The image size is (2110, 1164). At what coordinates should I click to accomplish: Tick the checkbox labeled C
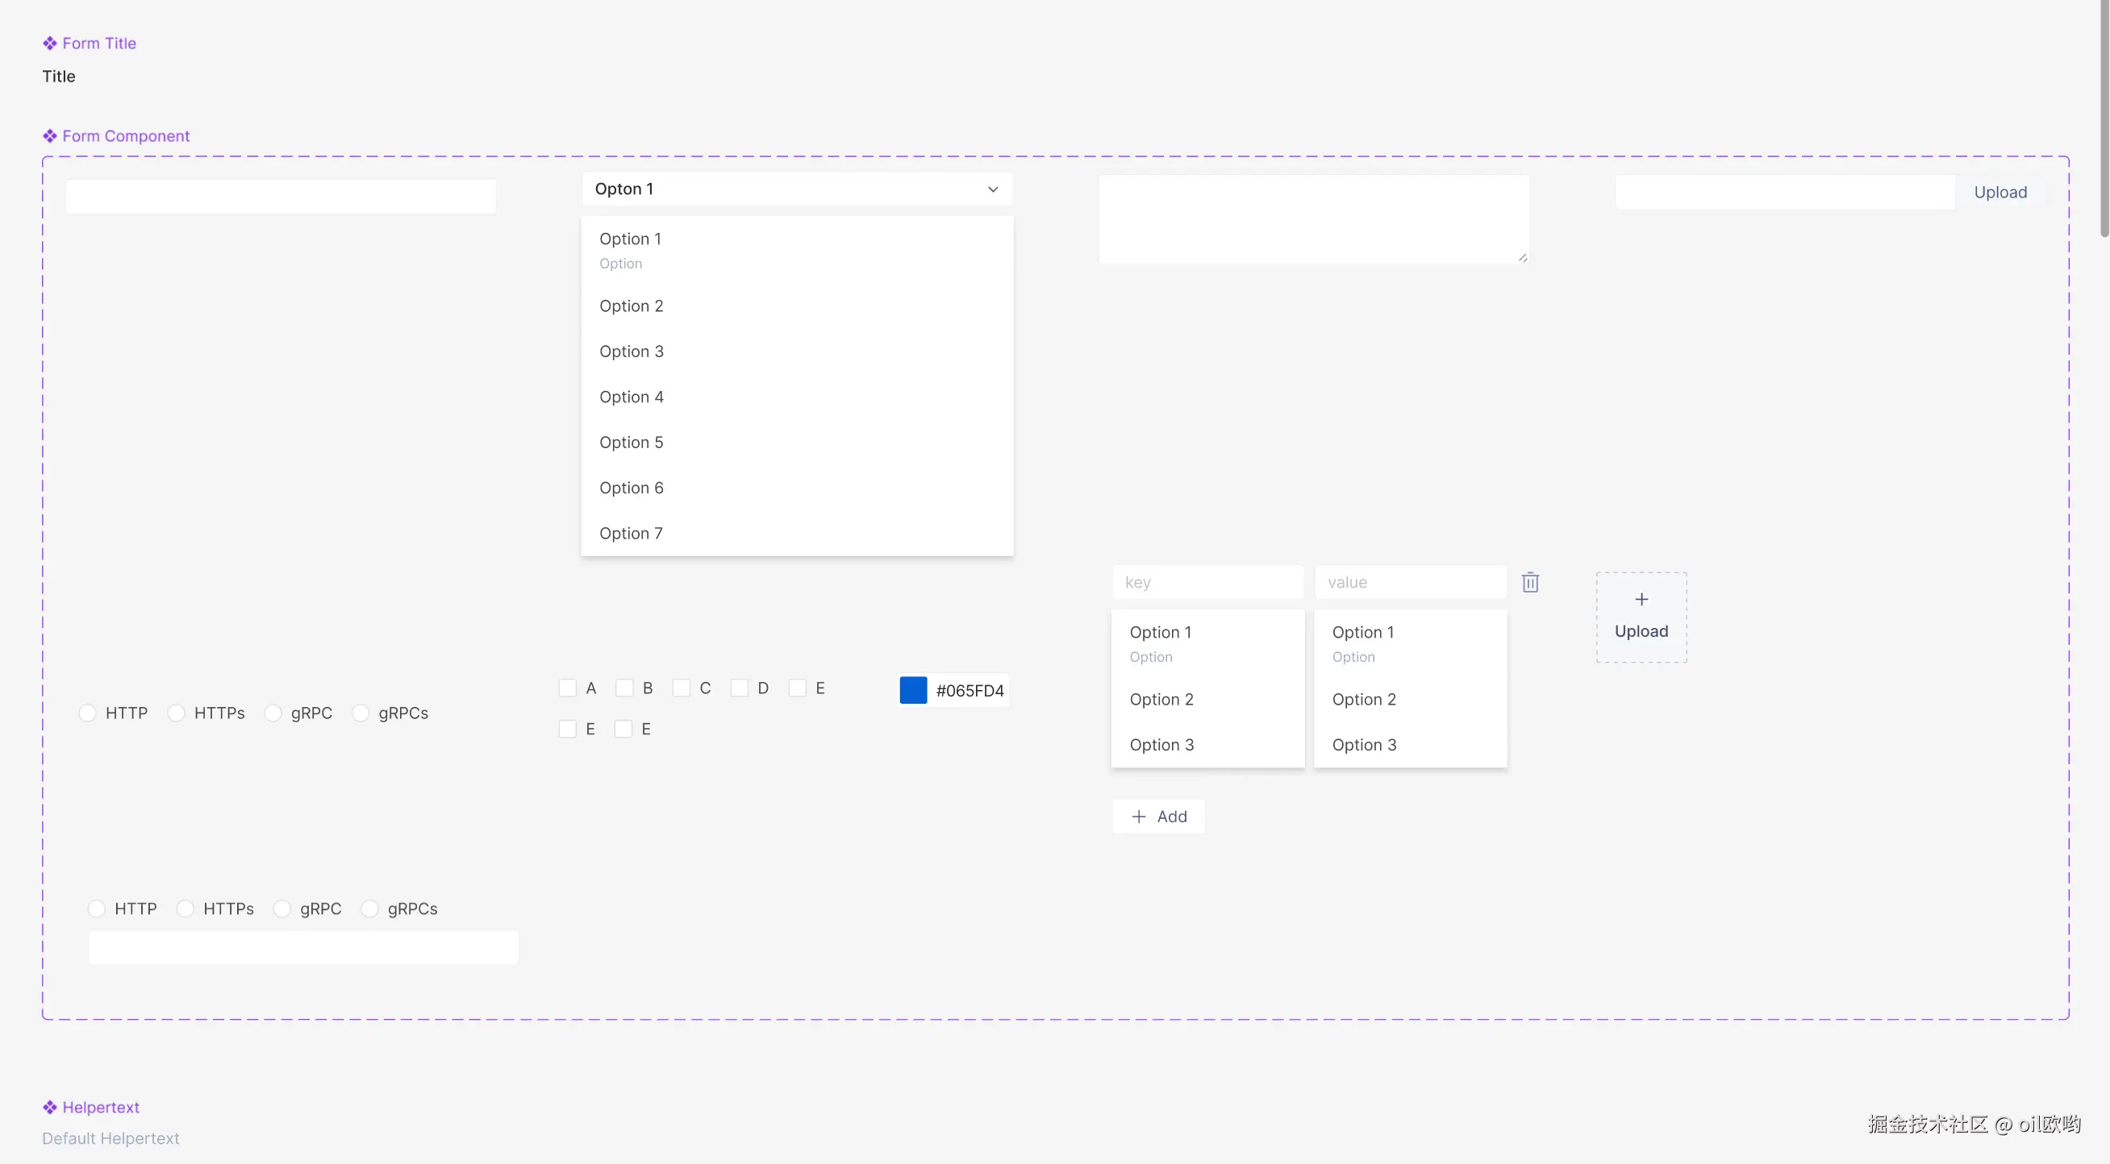tap(682, 688)
